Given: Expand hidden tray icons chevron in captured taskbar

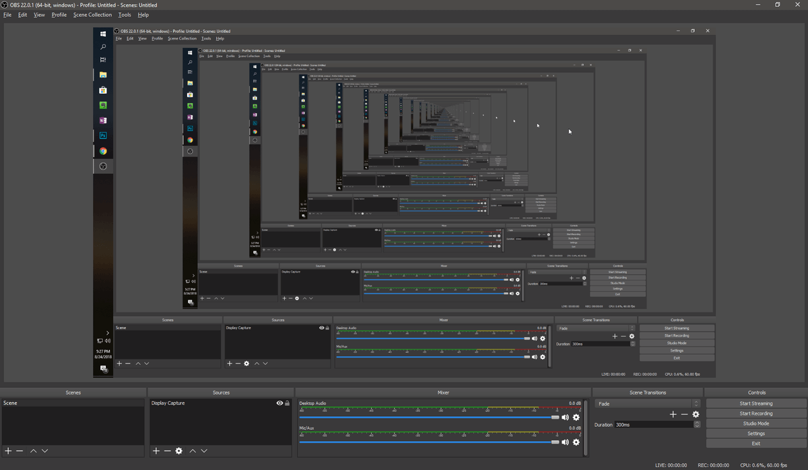Looking at the screenshot, I should click(x=107, y=333).
